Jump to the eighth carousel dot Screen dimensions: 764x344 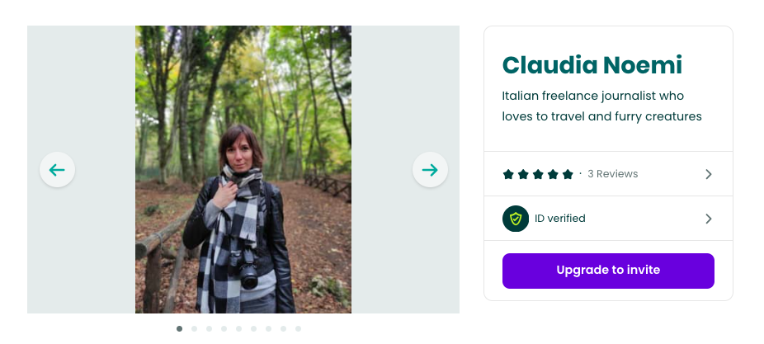click(x=283, y=328)
